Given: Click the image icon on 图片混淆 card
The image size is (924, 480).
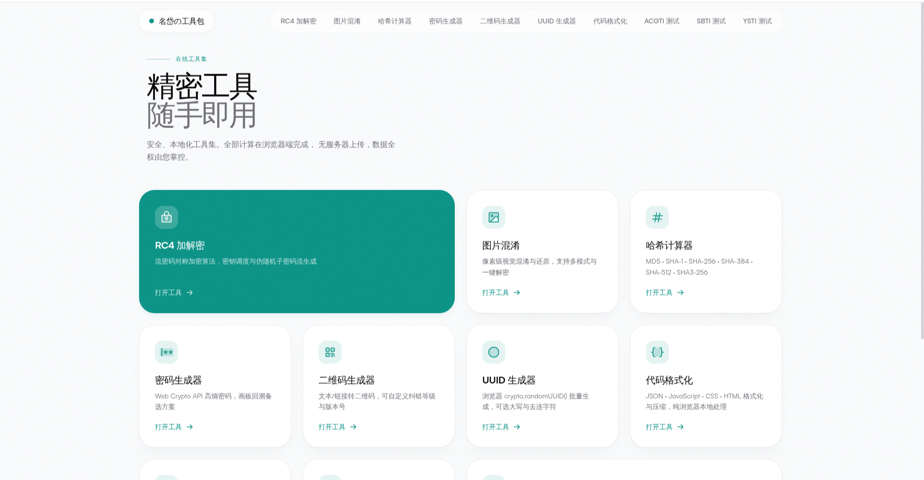Looking at the screenshot, I should 494,218.
